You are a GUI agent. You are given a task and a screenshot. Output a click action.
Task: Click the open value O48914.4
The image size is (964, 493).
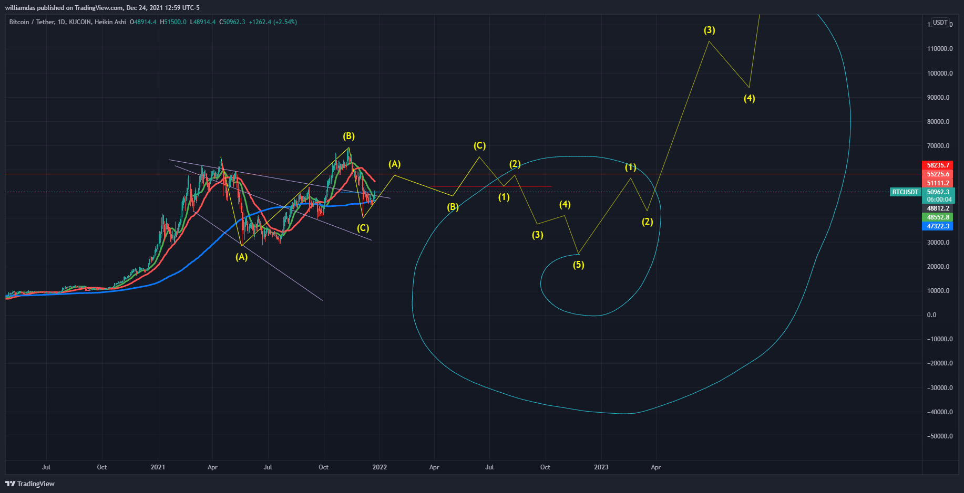[143, 22]
